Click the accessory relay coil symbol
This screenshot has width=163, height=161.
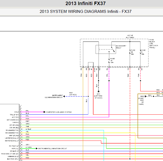[99, 49]
